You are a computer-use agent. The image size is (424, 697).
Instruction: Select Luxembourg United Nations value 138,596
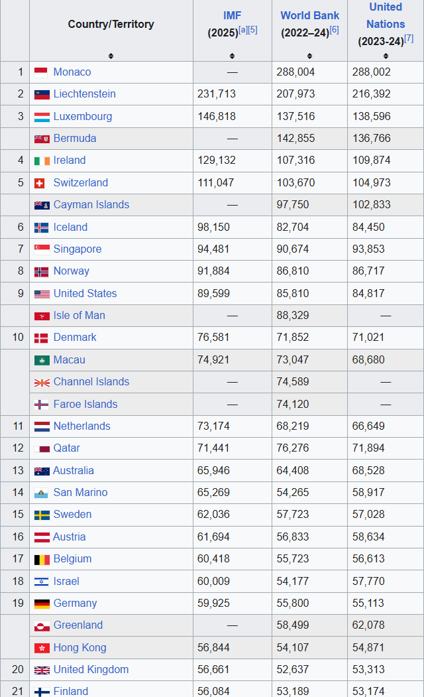(372, 117)
